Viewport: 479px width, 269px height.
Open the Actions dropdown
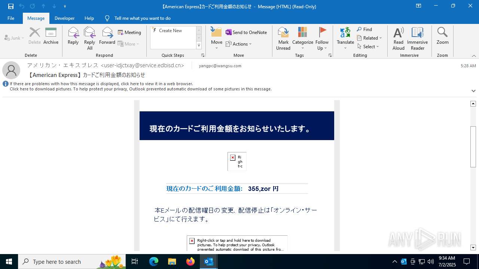[x=239, y=44]
